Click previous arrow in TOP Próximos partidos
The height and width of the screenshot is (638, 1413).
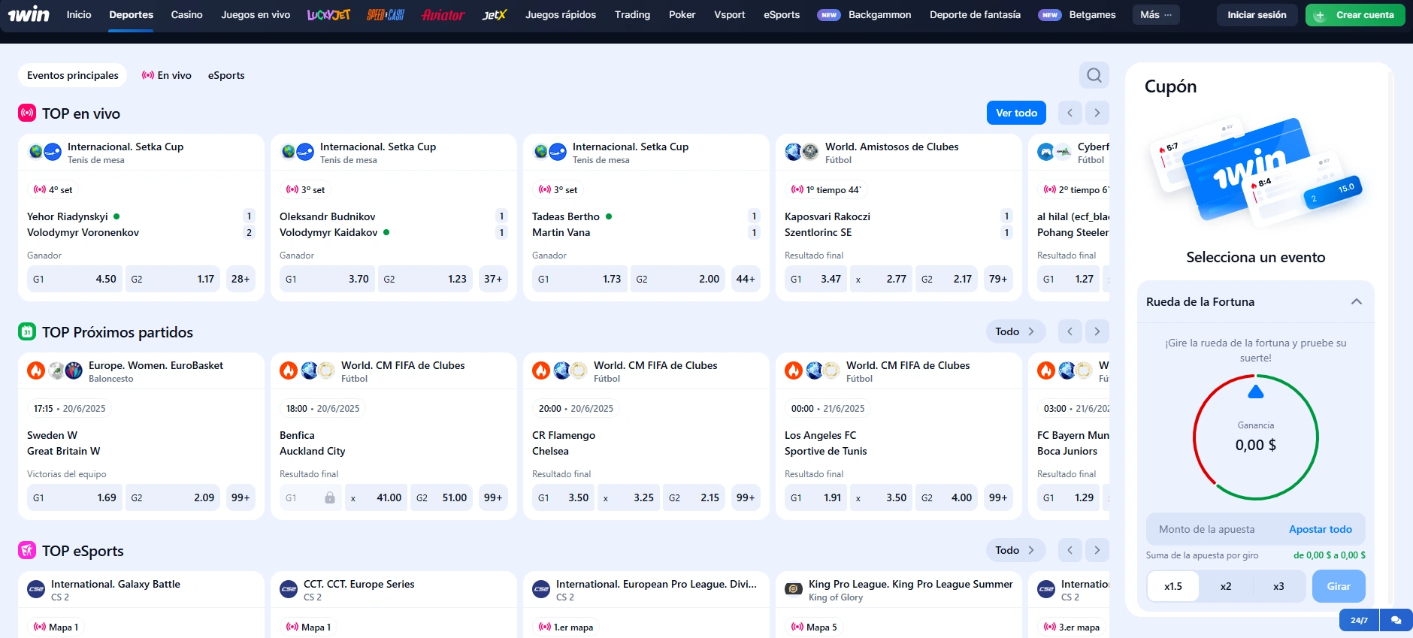(1070, 331)
